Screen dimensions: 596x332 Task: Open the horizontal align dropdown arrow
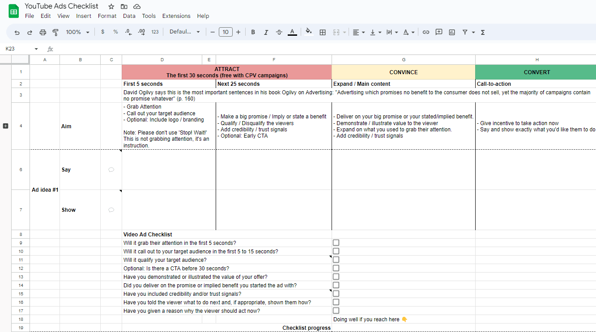(x=362, y=32)
